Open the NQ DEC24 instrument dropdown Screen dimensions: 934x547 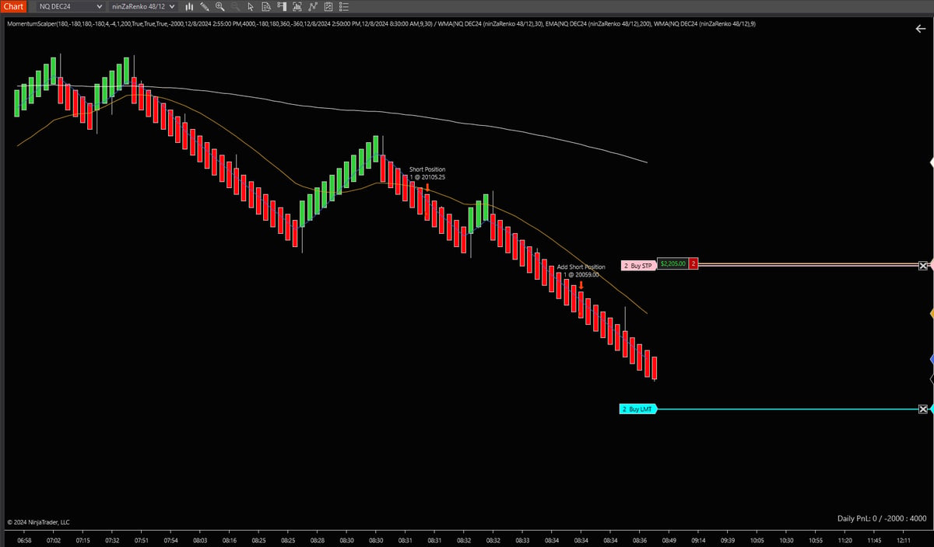click(71, 6)
